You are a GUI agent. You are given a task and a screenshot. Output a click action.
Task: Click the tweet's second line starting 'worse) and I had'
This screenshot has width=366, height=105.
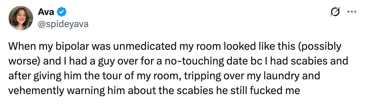(178, 61)
